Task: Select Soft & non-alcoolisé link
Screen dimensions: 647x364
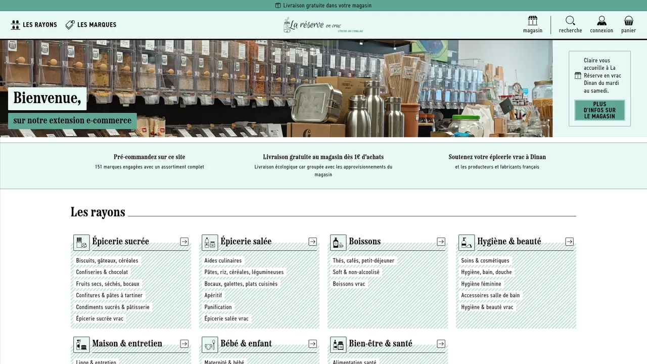Action: click(x=356, y=272)
